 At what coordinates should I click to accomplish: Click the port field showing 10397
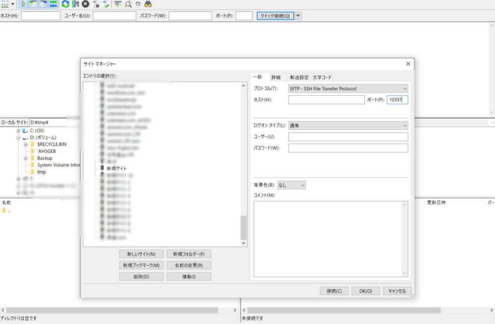[x=397, y=100]
